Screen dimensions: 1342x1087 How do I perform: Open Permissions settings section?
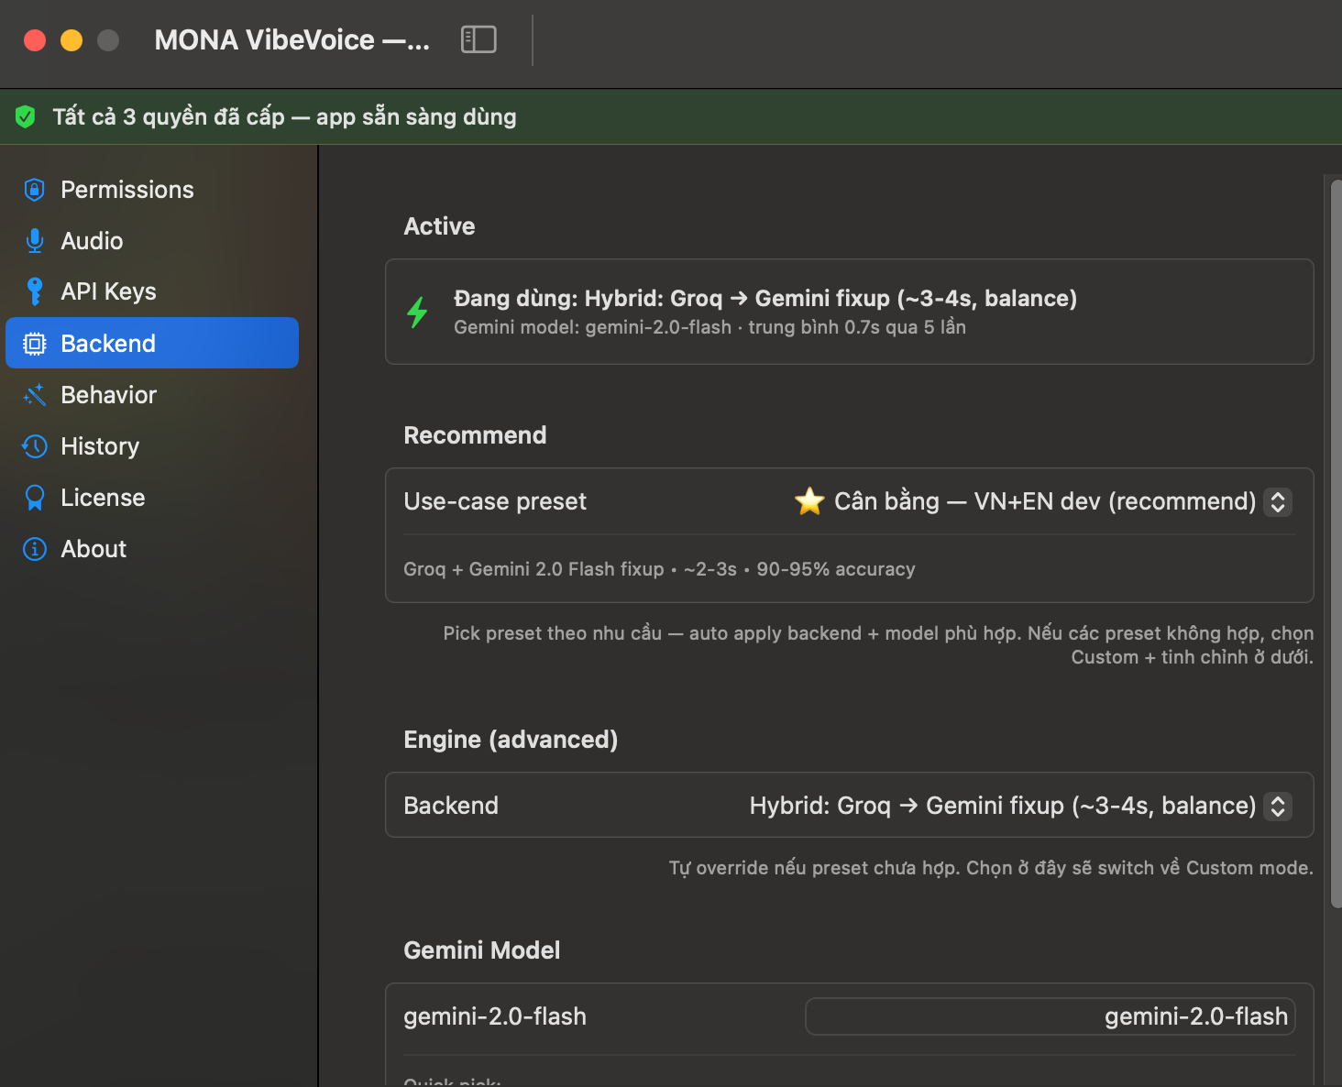click(x=152, y=190)
